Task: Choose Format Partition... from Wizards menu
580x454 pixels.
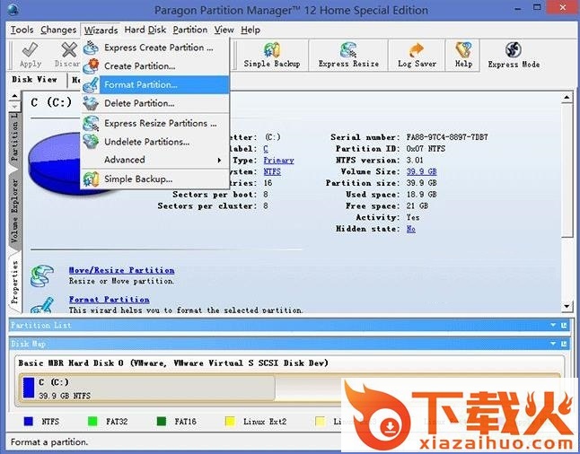Action: click(155, 84)
